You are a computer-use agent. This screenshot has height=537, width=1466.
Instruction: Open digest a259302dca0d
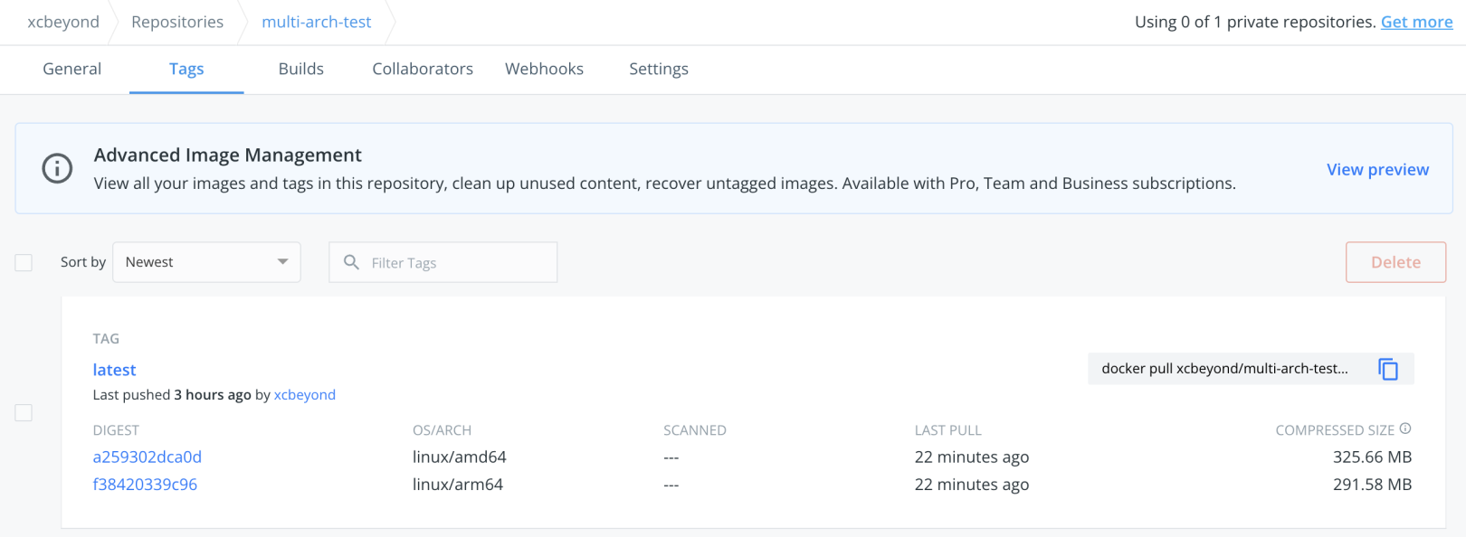coord(147,457)
